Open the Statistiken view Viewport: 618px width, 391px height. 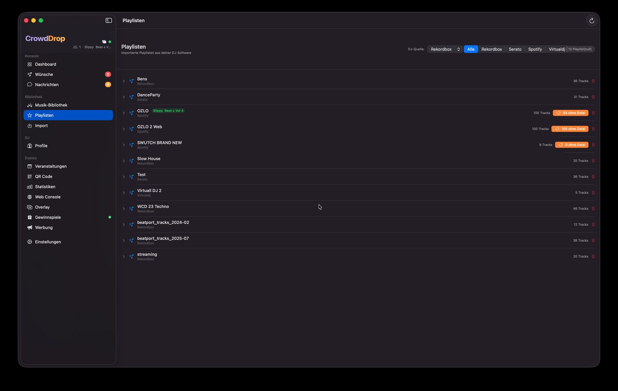click(45, 186)
